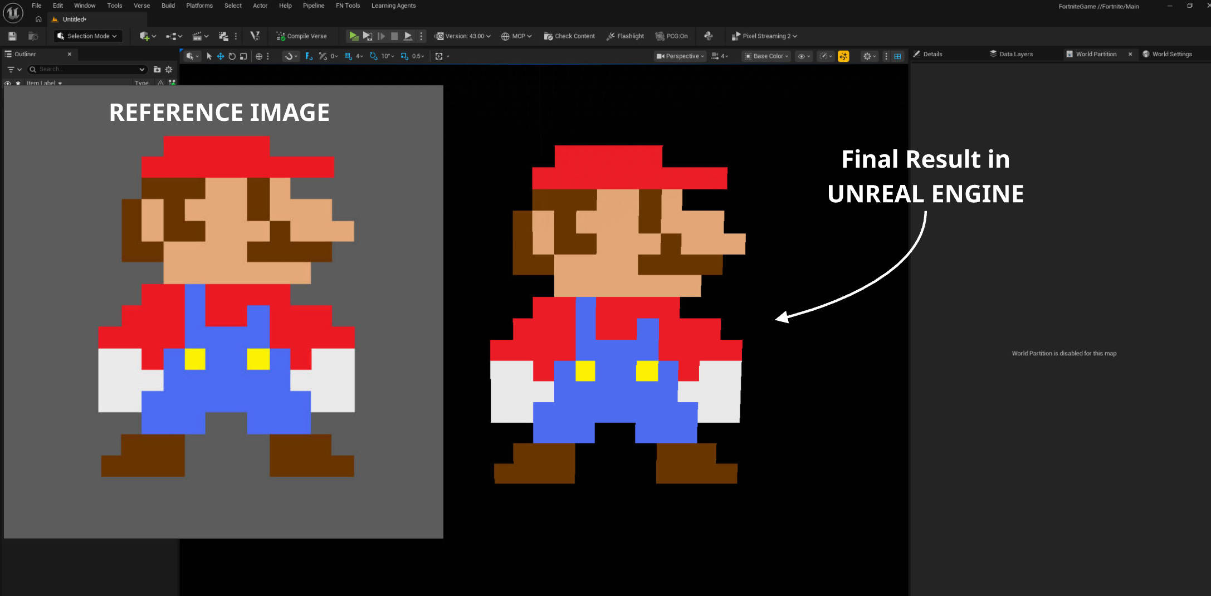Open the toolbar three-dot overflow before Verse icon

236,36
